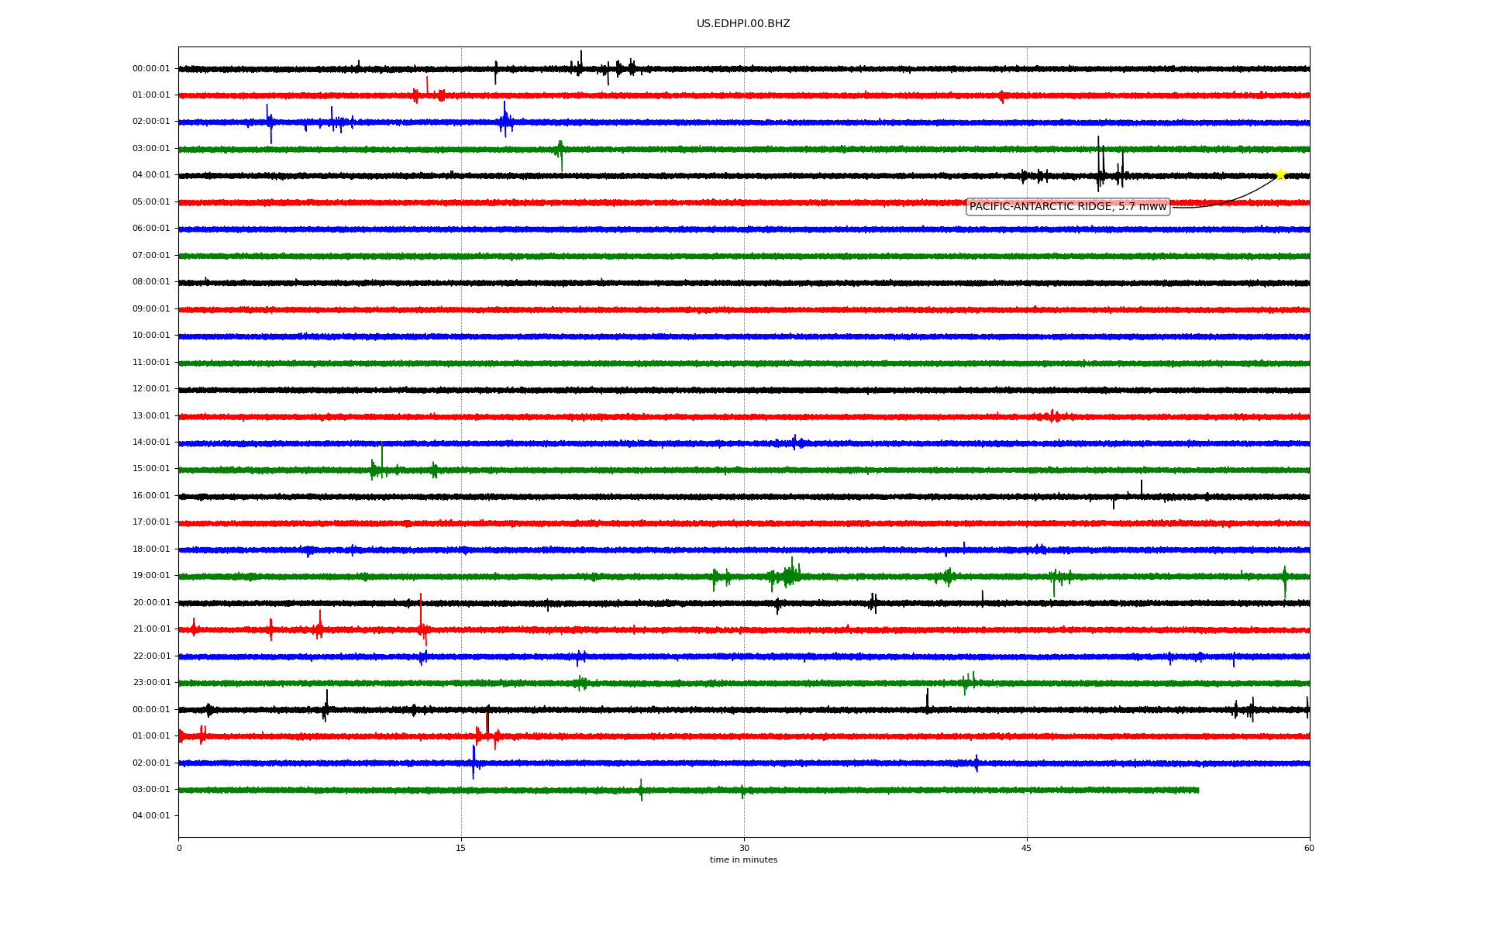Click the 08:00:01 row label
The width and height of the screenshot is (1488, 930).
coord(151,282)
